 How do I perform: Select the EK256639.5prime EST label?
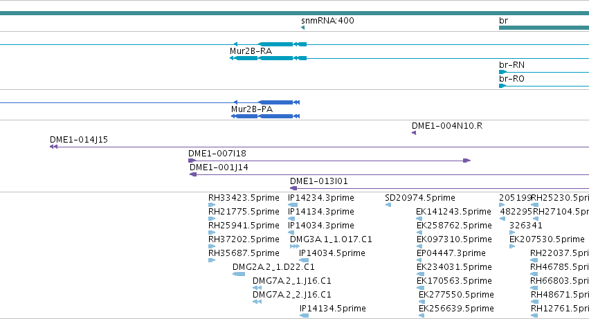click(456, 309)
